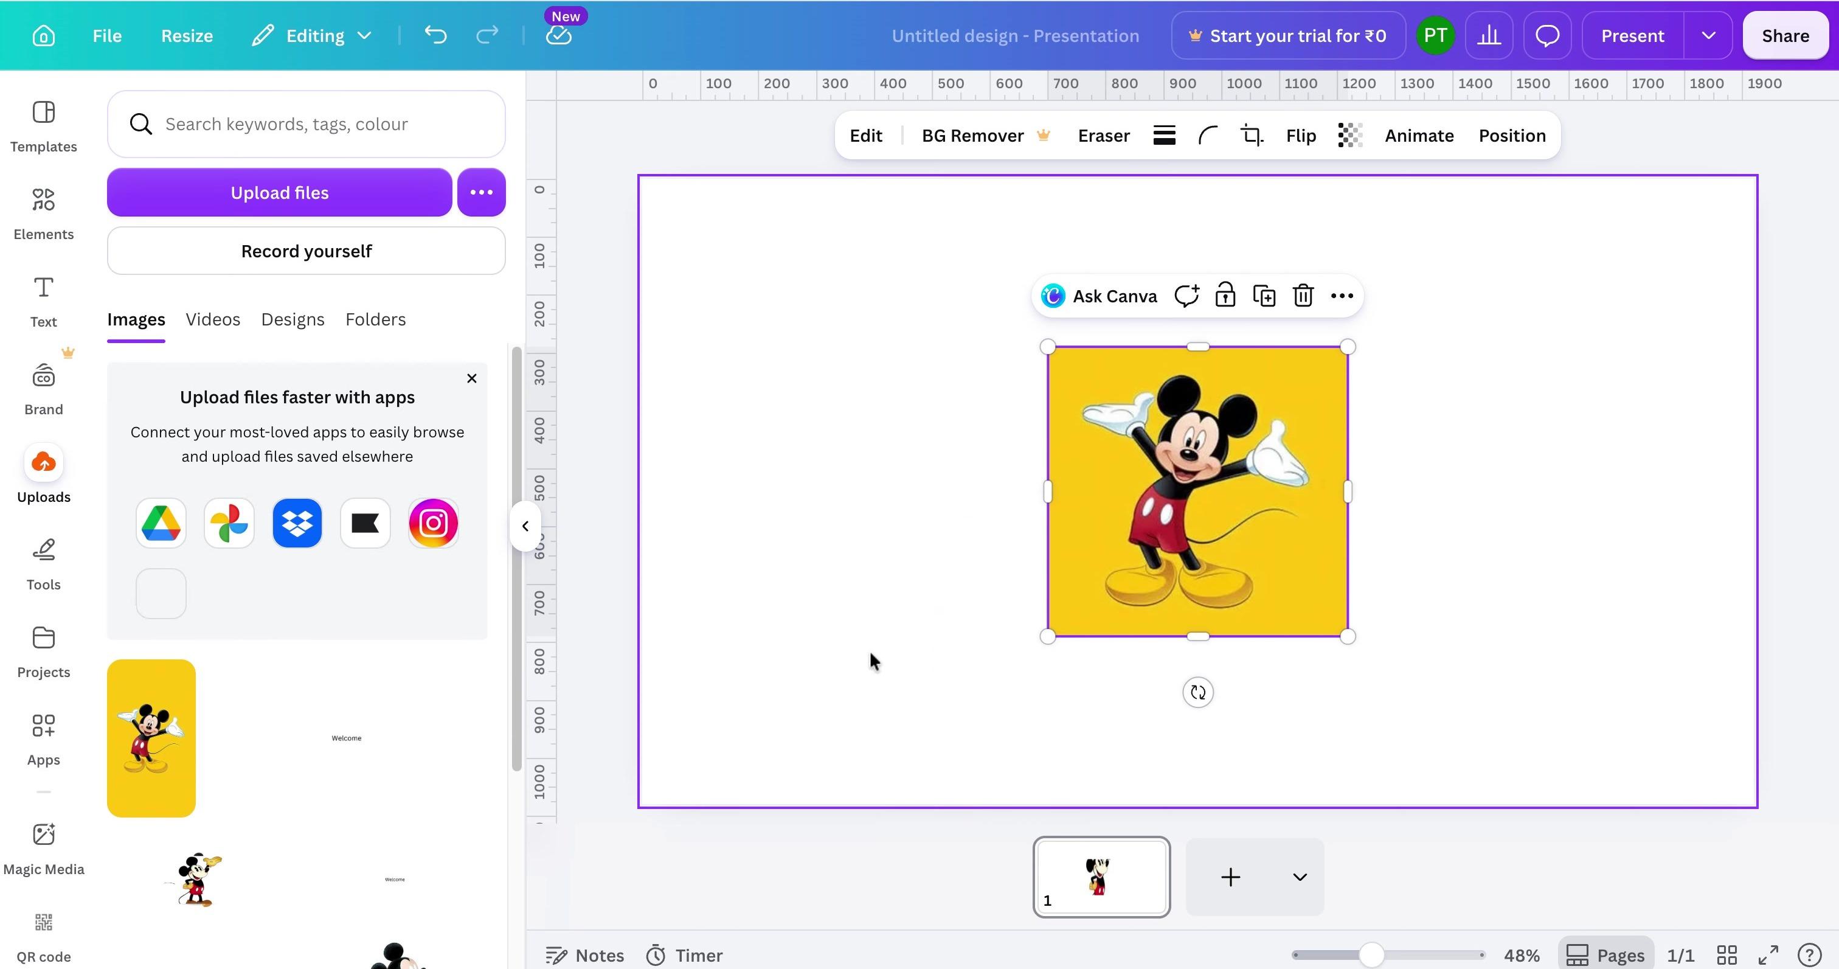Open Magic Media in sidebar
This screenshot has width=1839, height=969.
(x=44, y=850)
